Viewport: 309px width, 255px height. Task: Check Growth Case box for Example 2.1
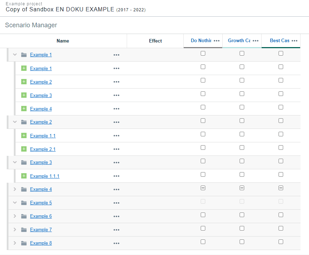[x=242, y=148]
